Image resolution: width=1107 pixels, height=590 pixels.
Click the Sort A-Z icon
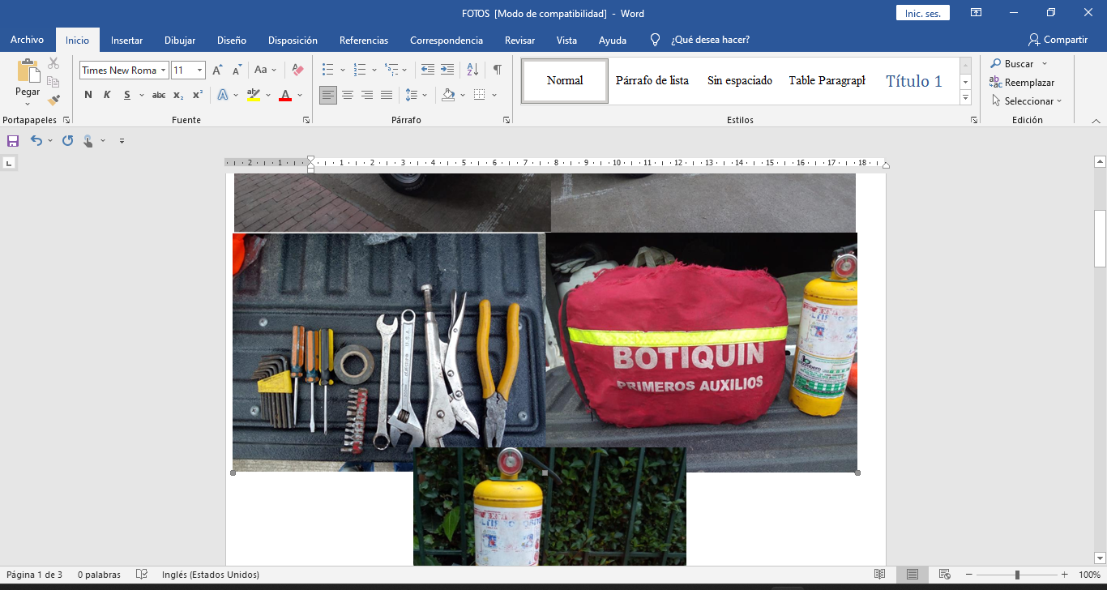click(x=473, y=71)
